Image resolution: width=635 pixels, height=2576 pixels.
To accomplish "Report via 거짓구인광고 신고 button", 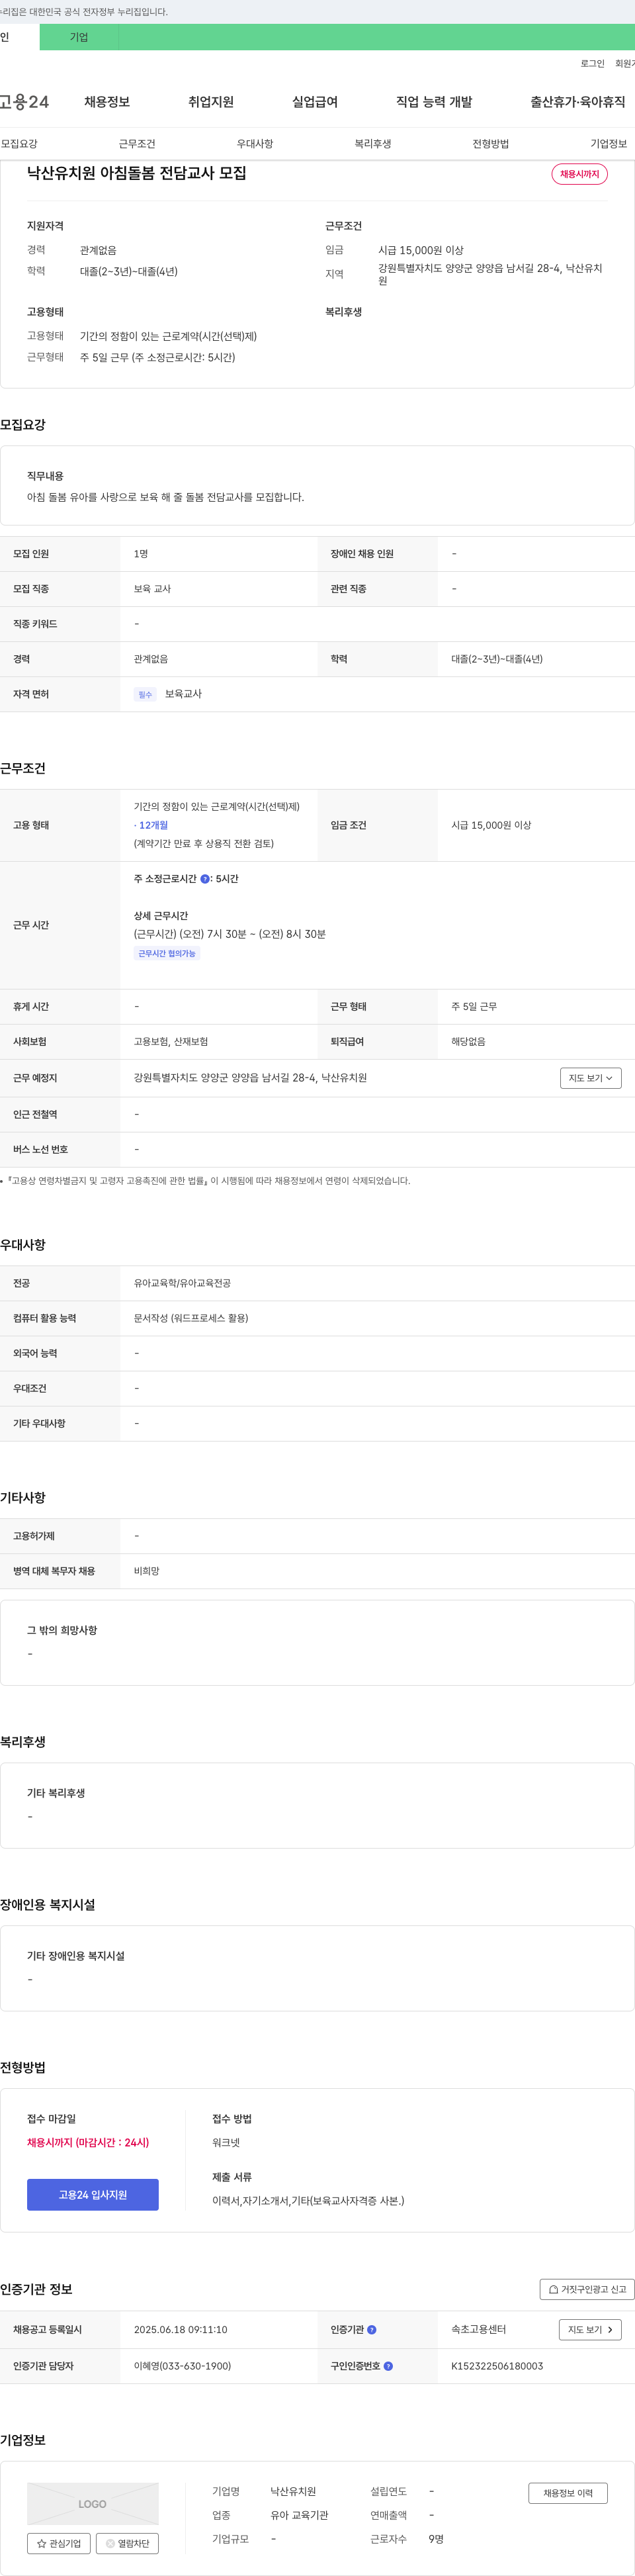I will click(x=587, y=2289).
